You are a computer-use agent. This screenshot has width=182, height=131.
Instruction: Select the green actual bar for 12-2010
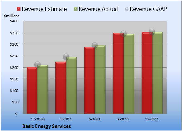point(43,89)
